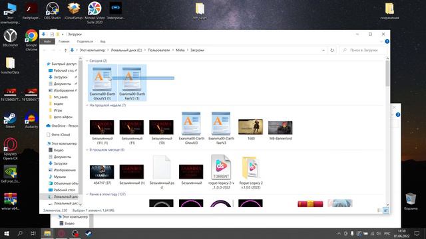The image size is (426, 239).
Task: Select OneDrive - Personal in sidebar
Action: [x=62, y=125]
